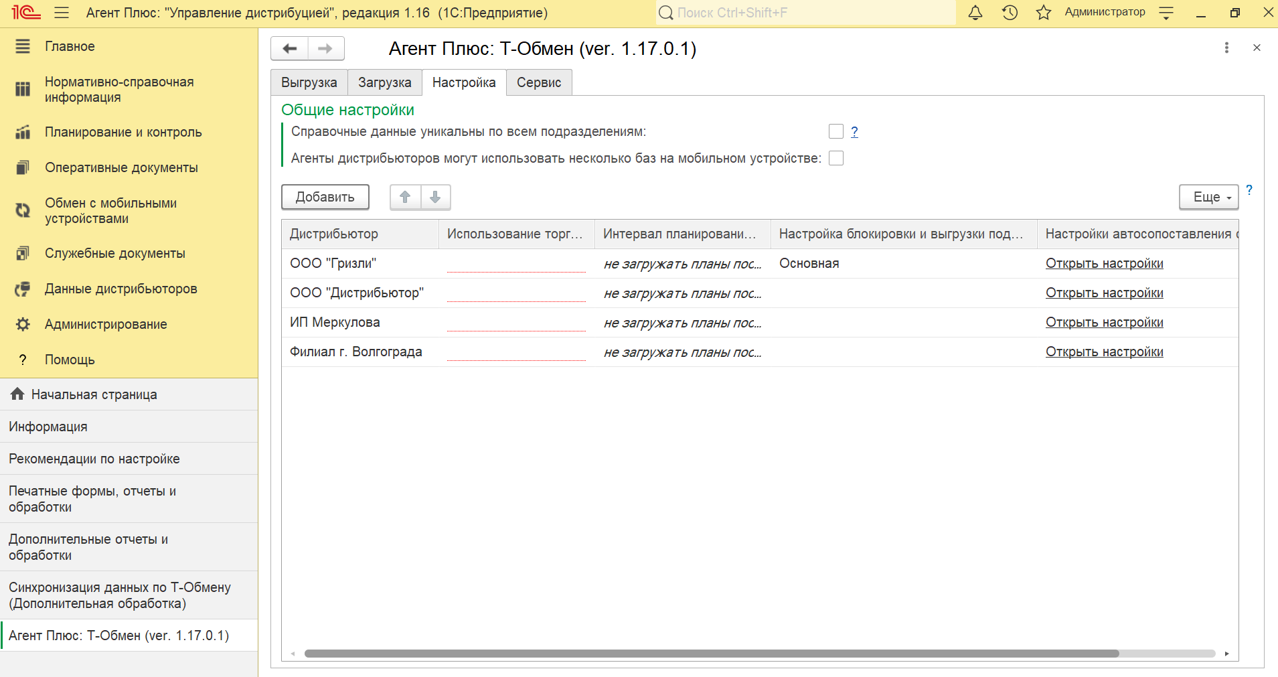Click Настройки автосопоставления column header
Screen dimensions: 1278x677
1138,234
